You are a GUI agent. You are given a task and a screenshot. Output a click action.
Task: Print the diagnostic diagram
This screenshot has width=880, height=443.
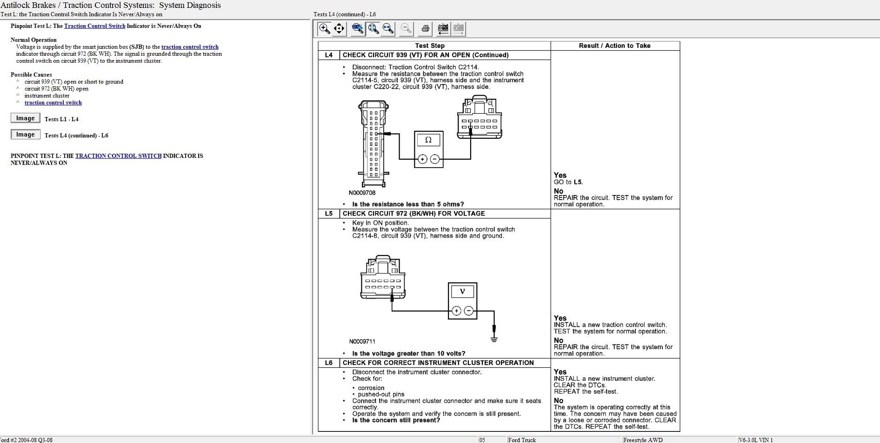(x=425, y=29)
